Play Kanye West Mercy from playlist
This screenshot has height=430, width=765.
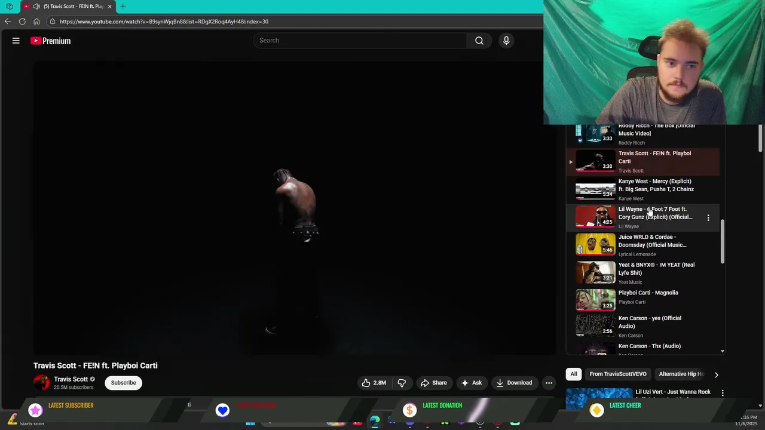[x=644, y=190]
